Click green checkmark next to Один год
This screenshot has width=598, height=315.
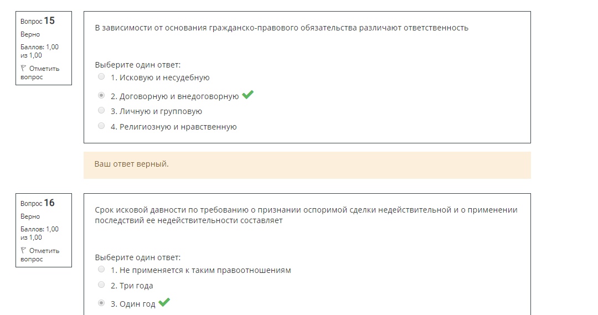[x=164, y=302]
